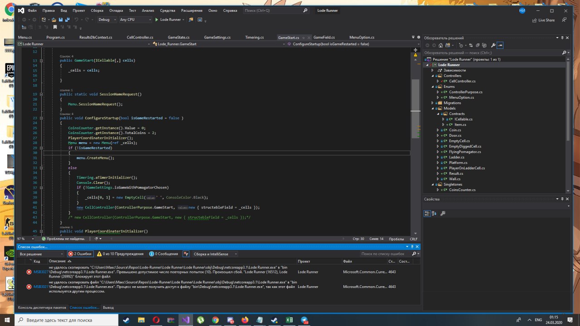The image size is (580, 326).
Task: Click the Home icon in Solution Explorer
Action: tap(441, 45)
